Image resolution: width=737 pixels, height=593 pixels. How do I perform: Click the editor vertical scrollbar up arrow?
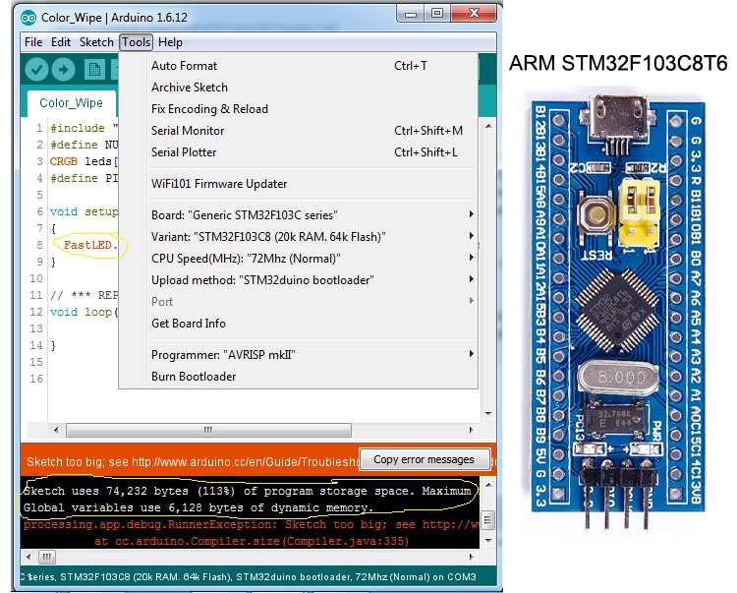[488, 127]
